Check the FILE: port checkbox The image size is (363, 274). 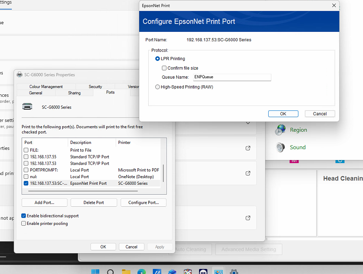coord(26,150)
